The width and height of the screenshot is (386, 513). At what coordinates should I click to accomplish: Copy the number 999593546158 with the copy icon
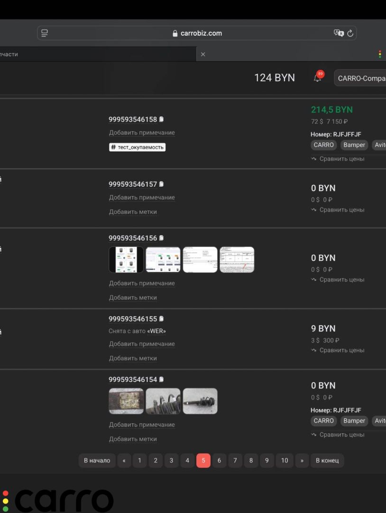161,119
